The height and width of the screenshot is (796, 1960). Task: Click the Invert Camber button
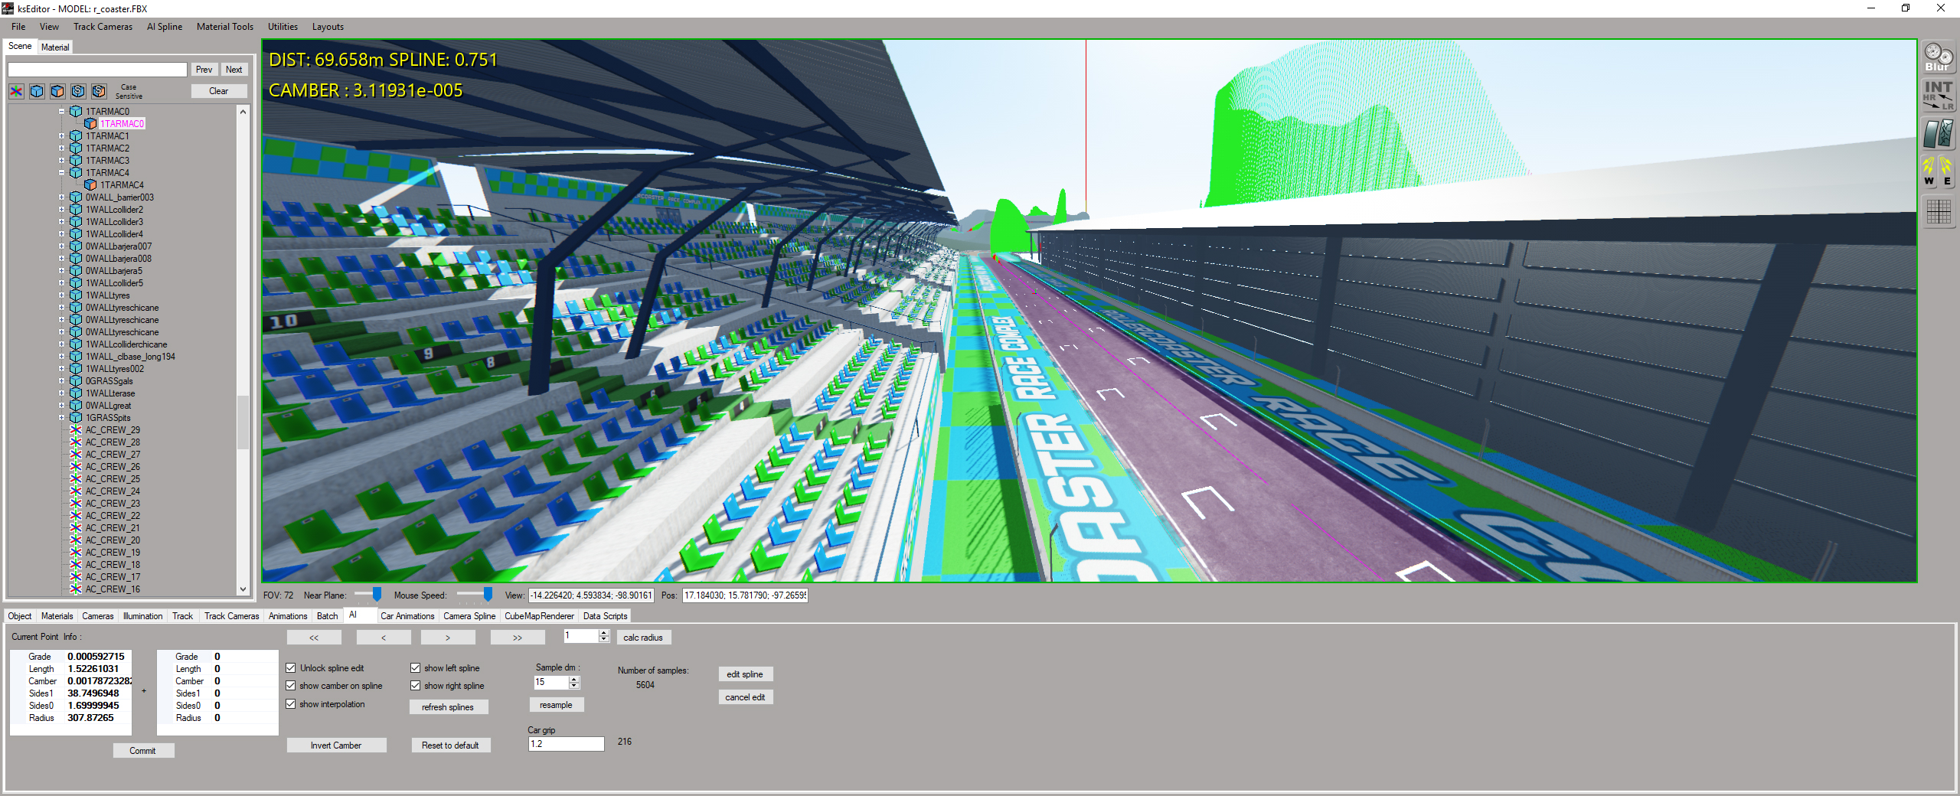coord(336,745)
